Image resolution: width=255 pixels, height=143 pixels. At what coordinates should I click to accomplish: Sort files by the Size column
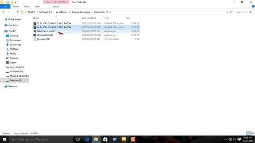pos(129,18)
